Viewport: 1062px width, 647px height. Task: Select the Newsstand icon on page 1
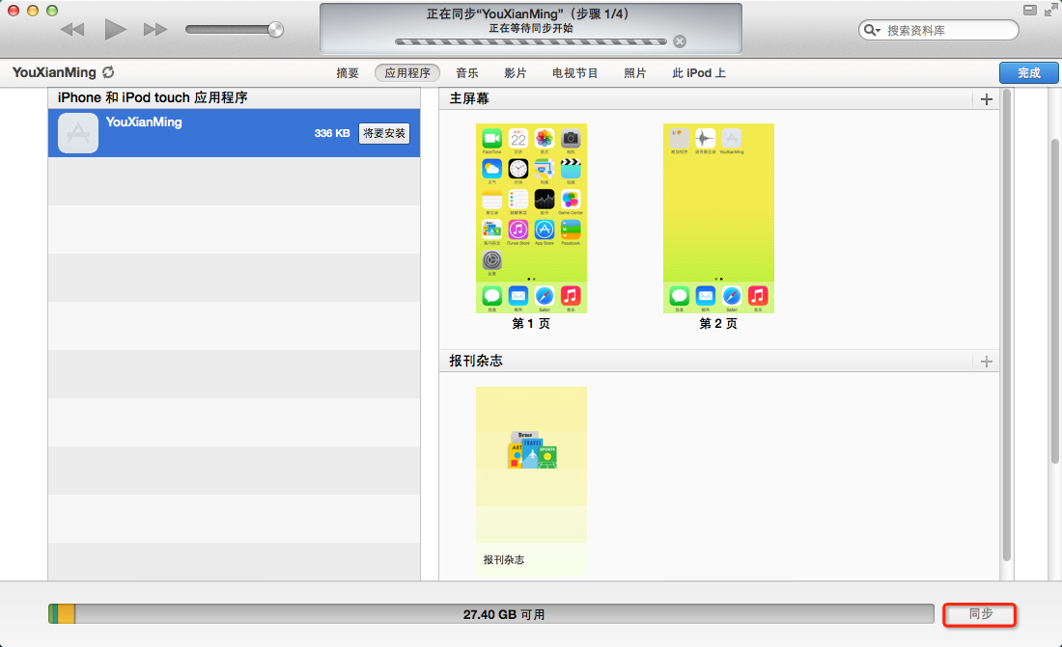[491, 229]
